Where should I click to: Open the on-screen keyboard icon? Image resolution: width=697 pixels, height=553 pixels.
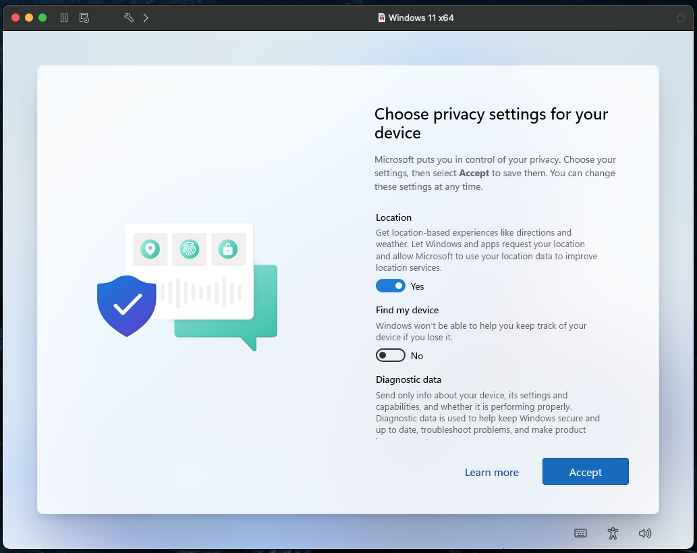click(580, 533)
